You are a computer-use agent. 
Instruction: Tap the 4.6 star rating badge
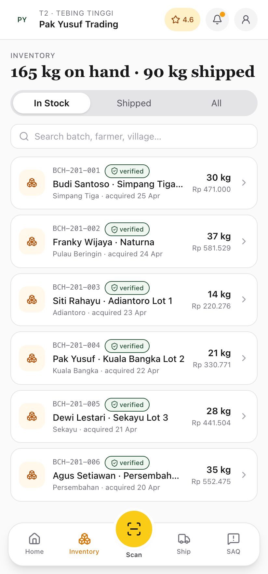182,20
